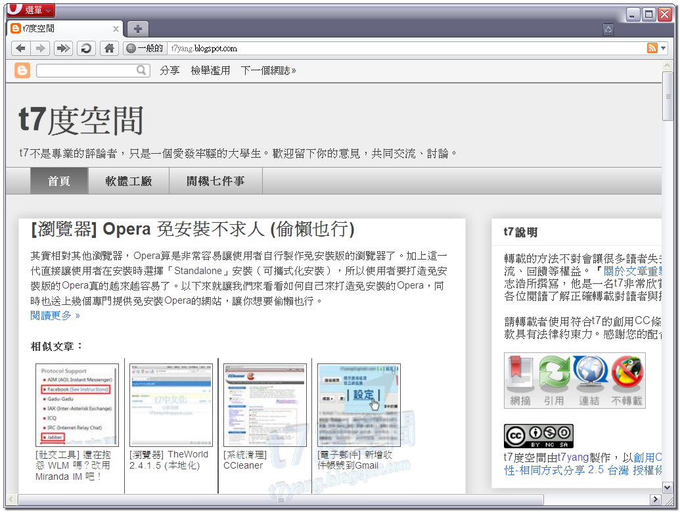Open 相同方式分享 2.5 台灣 license link

pos(582,470)
